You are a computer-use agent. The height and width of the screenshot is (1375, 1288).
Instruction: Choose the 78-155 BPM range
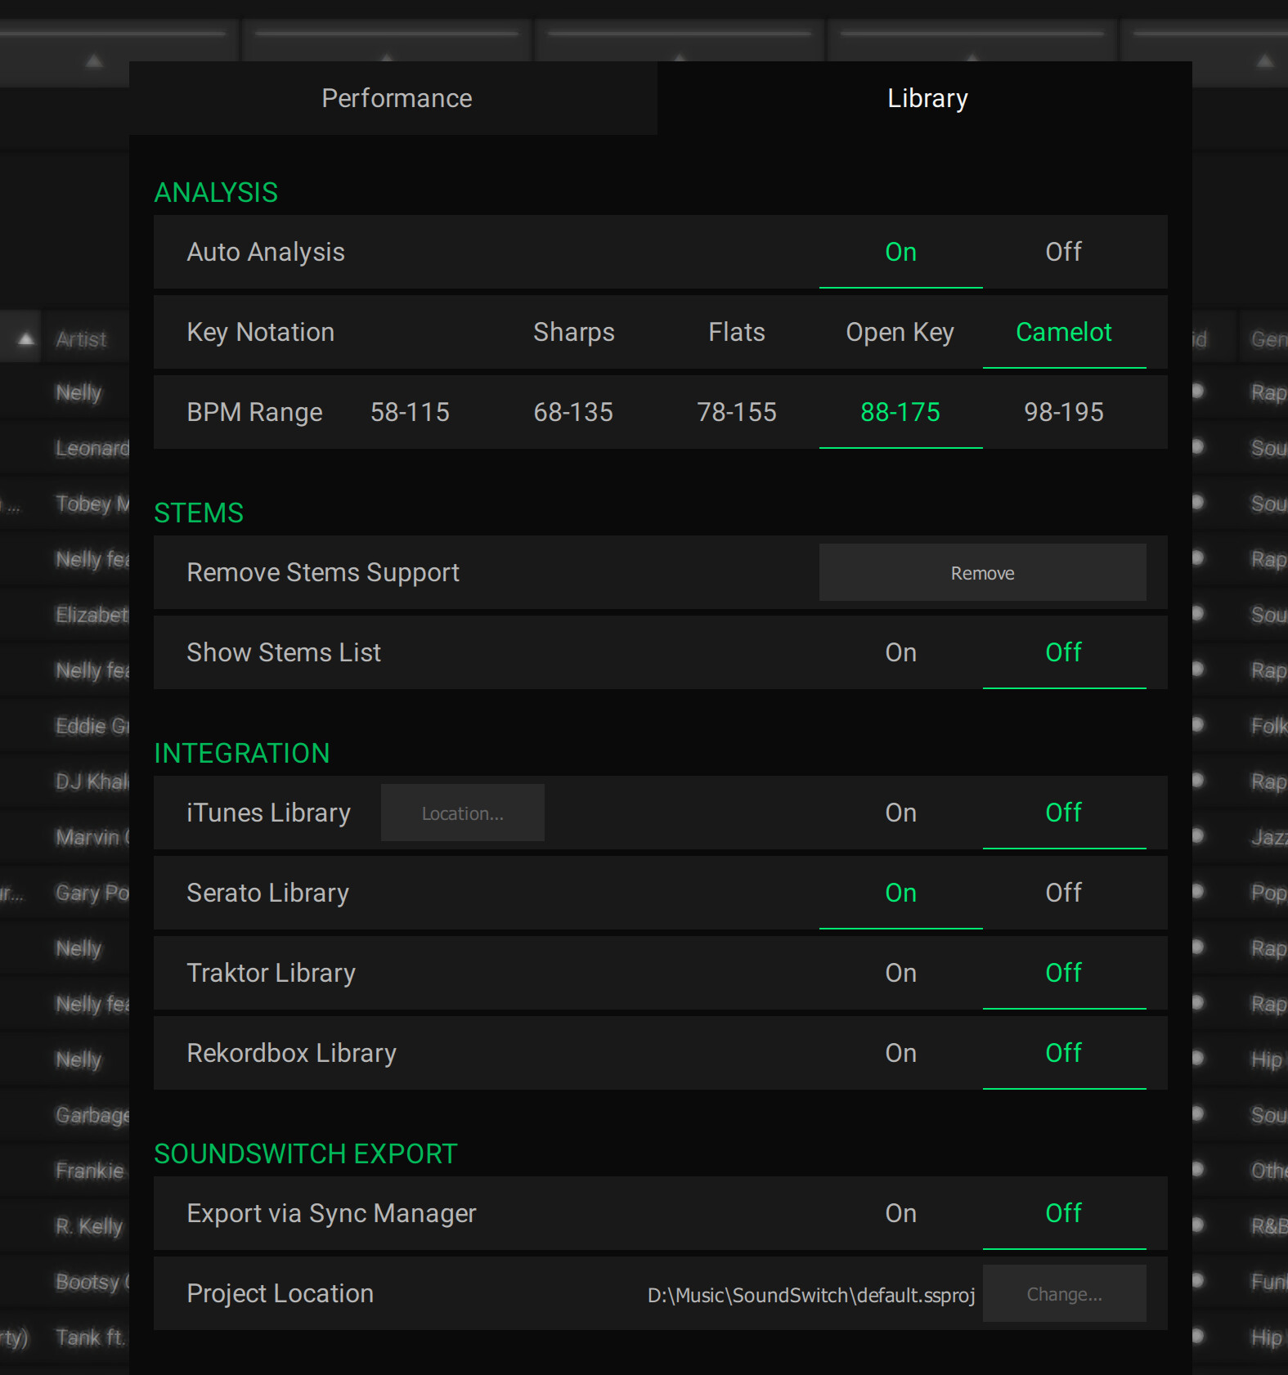pyautogui.click(x=736, y=412)
